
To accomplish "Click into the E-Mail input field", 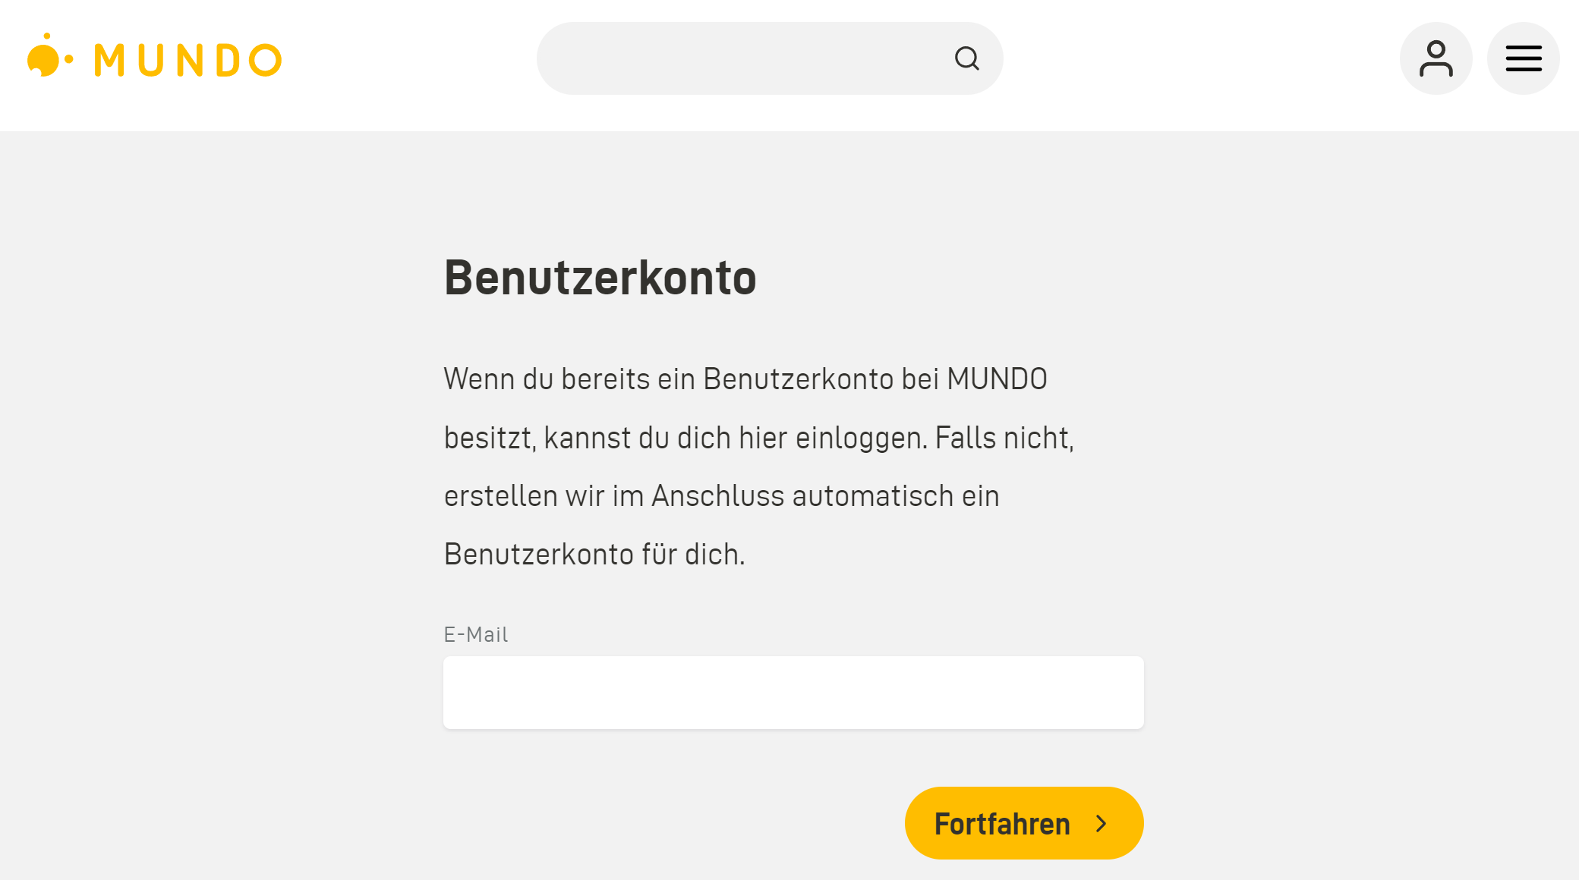I will click(793, 693).
